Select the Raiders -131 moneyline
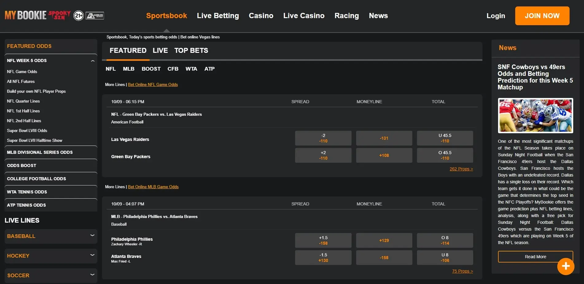Screen dimensions: 584x284 pos(384,138)
